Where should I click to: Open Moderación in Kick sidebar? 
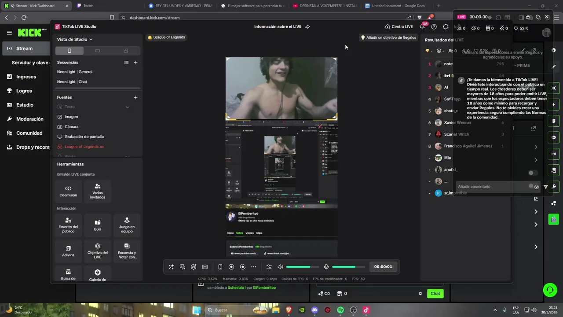[26, 119]
